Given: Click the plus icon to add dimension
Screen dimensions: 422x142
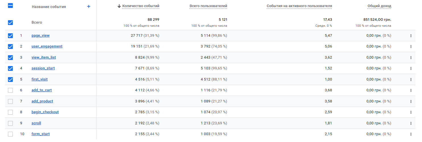Looking at the screenshot, I should click(88, 7).
